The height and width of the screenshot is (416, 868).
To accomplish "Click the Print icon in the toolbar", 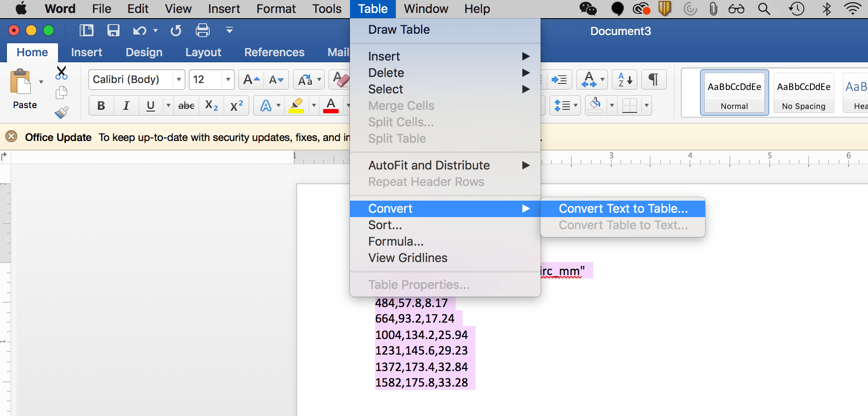I will click(x=202, y=30).
